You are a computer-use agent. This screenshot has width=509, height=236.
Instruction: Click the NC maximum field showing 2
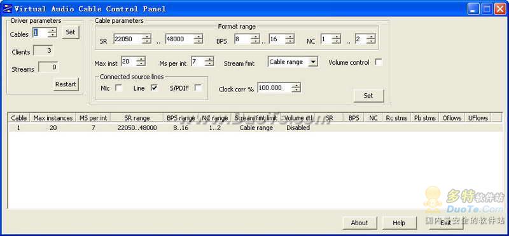click(x=360, y=39)
